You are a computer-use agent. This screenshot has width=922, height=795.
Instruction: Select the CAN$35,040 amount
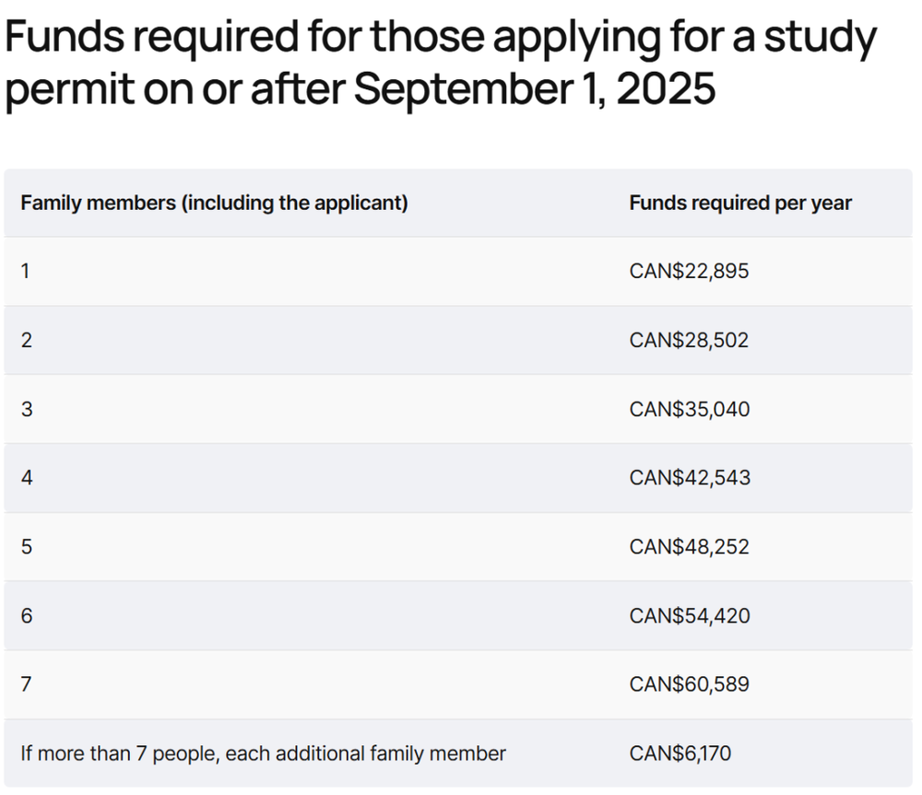(689, 409)
